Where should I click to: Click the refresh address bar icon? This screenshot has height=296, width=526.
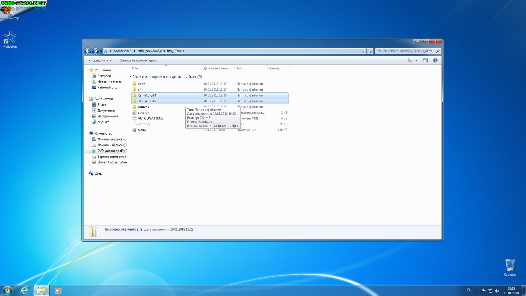pyautogui.click(x=370, y=51)
